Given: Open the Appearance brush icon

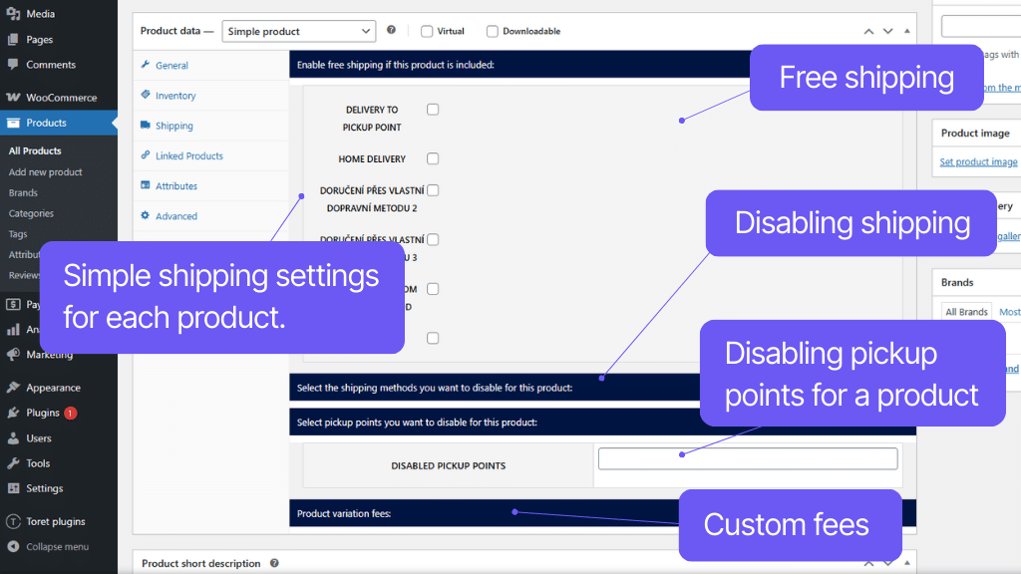Looking at the screenshot, I should click(13, 388).
